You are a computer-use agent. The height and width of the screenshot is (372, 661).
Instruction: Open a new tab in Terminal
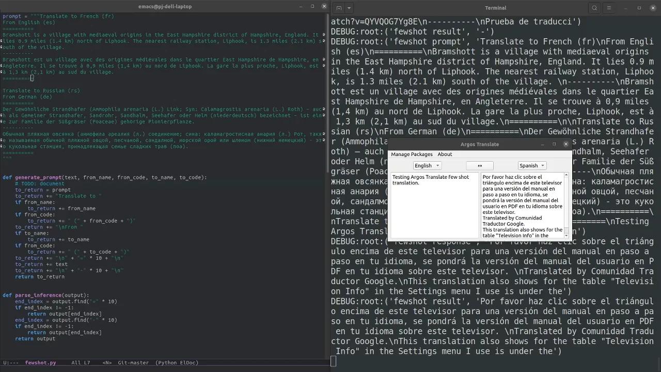click(x=338, y=8)
